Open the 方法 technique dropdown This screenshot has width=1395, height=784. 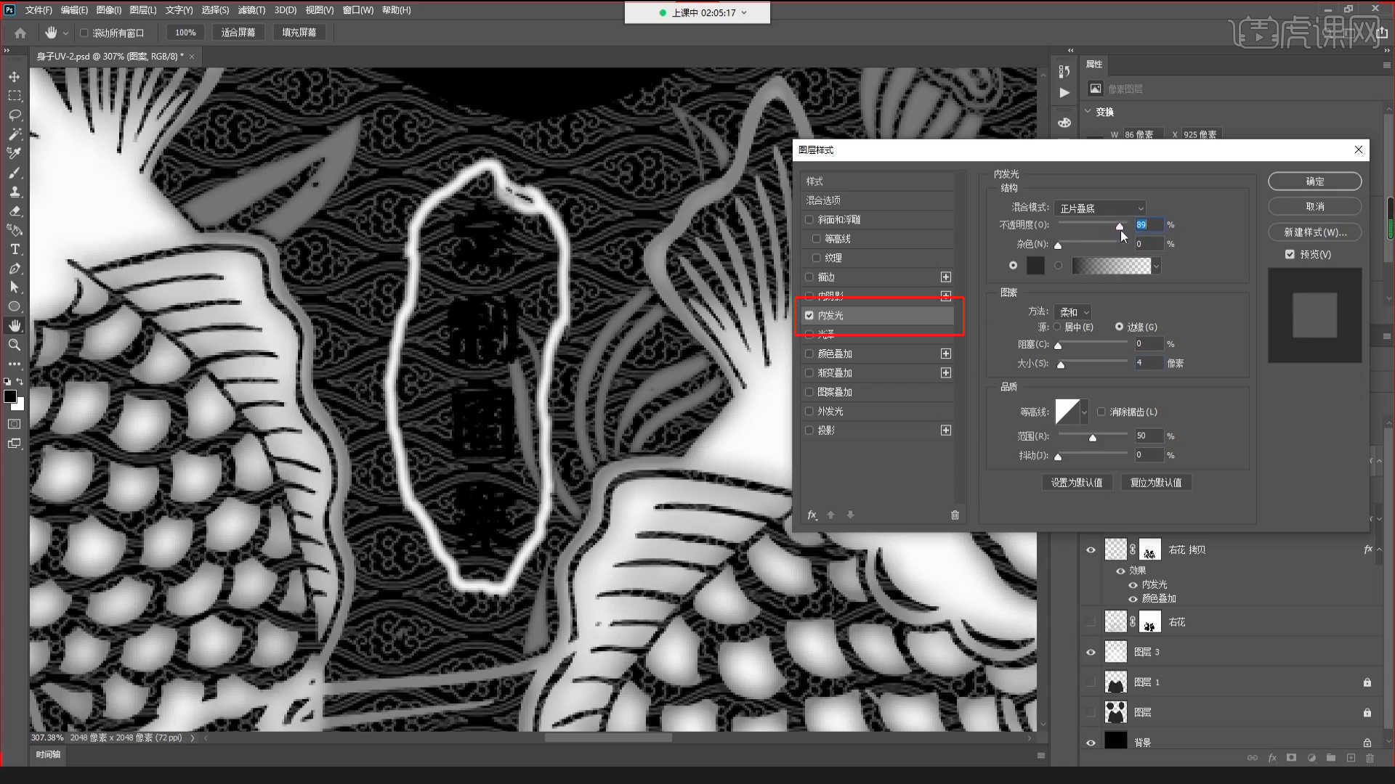1072,312
